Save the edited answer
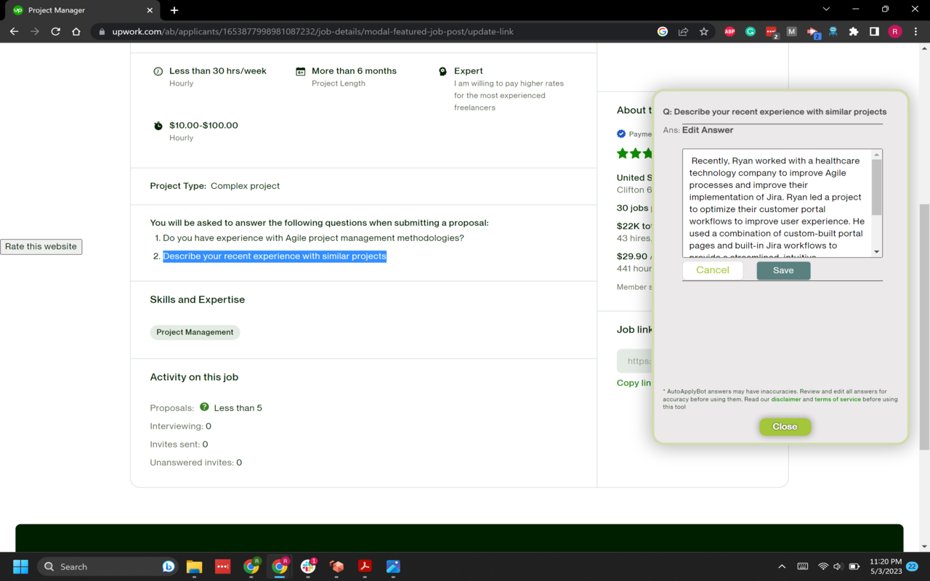 coord(783,270)
